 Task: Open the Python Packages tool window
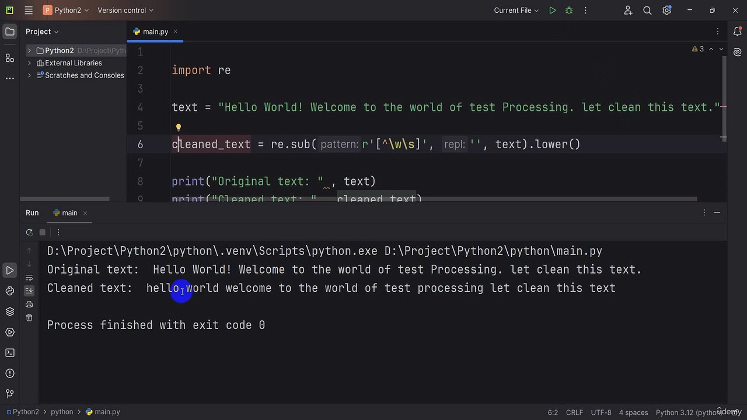[x=10, y=291]
